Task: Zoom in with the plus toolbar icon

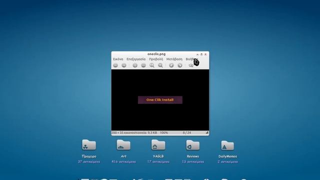Action: (x=135, y=65)
